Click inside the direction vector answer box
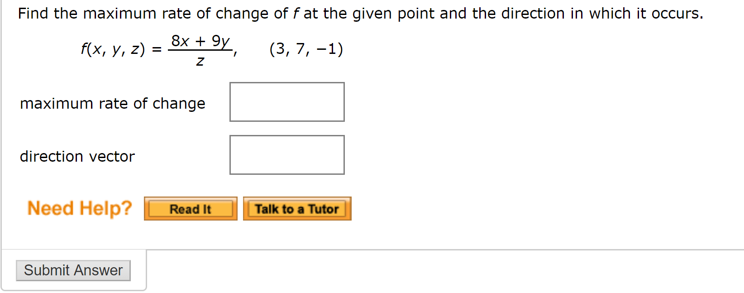 (x=287, y=154)
